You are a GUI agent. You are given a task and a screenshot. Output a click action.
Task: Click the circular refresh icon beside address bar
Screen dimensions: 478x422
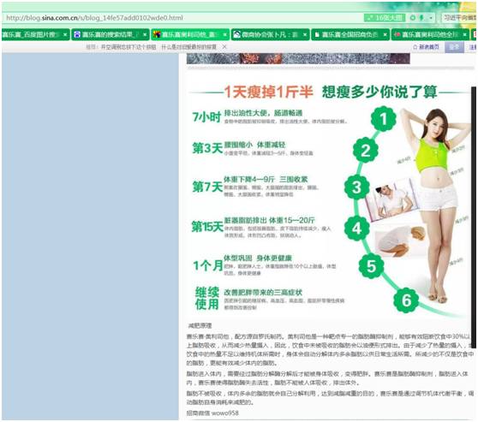[413, 18]
